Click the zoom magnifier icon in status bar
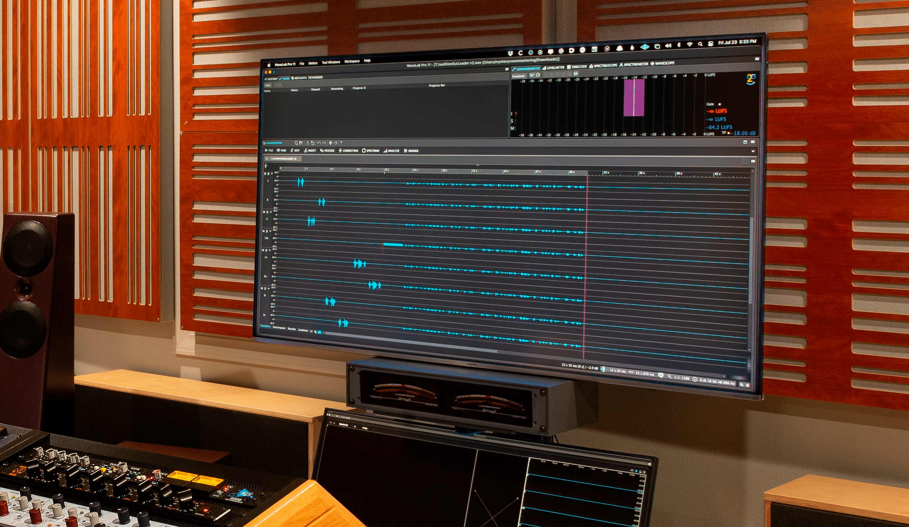Viewport: 909px width, 527px height. tap(669, 376)
